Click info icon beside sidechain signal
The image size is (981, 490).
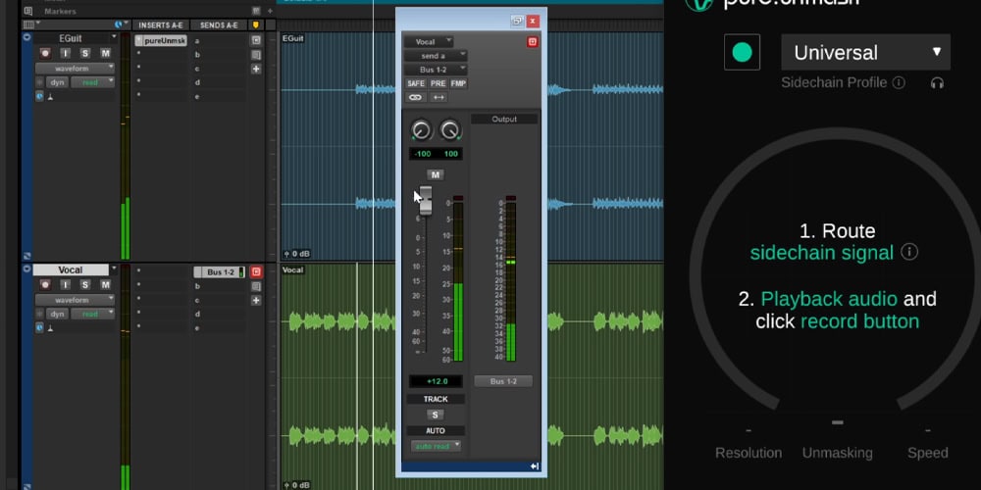(909, 252)
